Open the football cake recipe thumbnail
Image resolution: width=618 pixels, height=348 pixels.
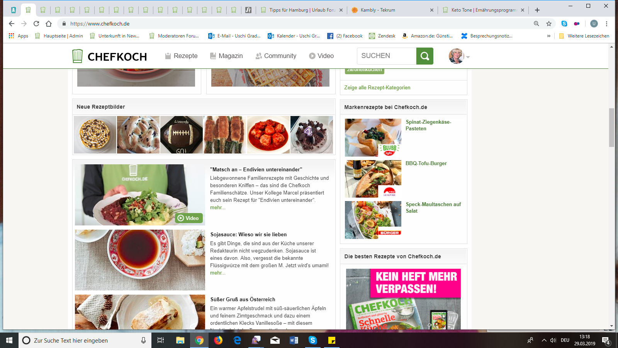[182, 135]
